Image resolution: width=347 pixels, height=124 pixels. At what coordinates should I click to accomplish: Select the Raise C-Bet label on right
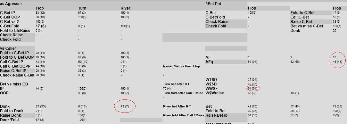tap(301, 22)
